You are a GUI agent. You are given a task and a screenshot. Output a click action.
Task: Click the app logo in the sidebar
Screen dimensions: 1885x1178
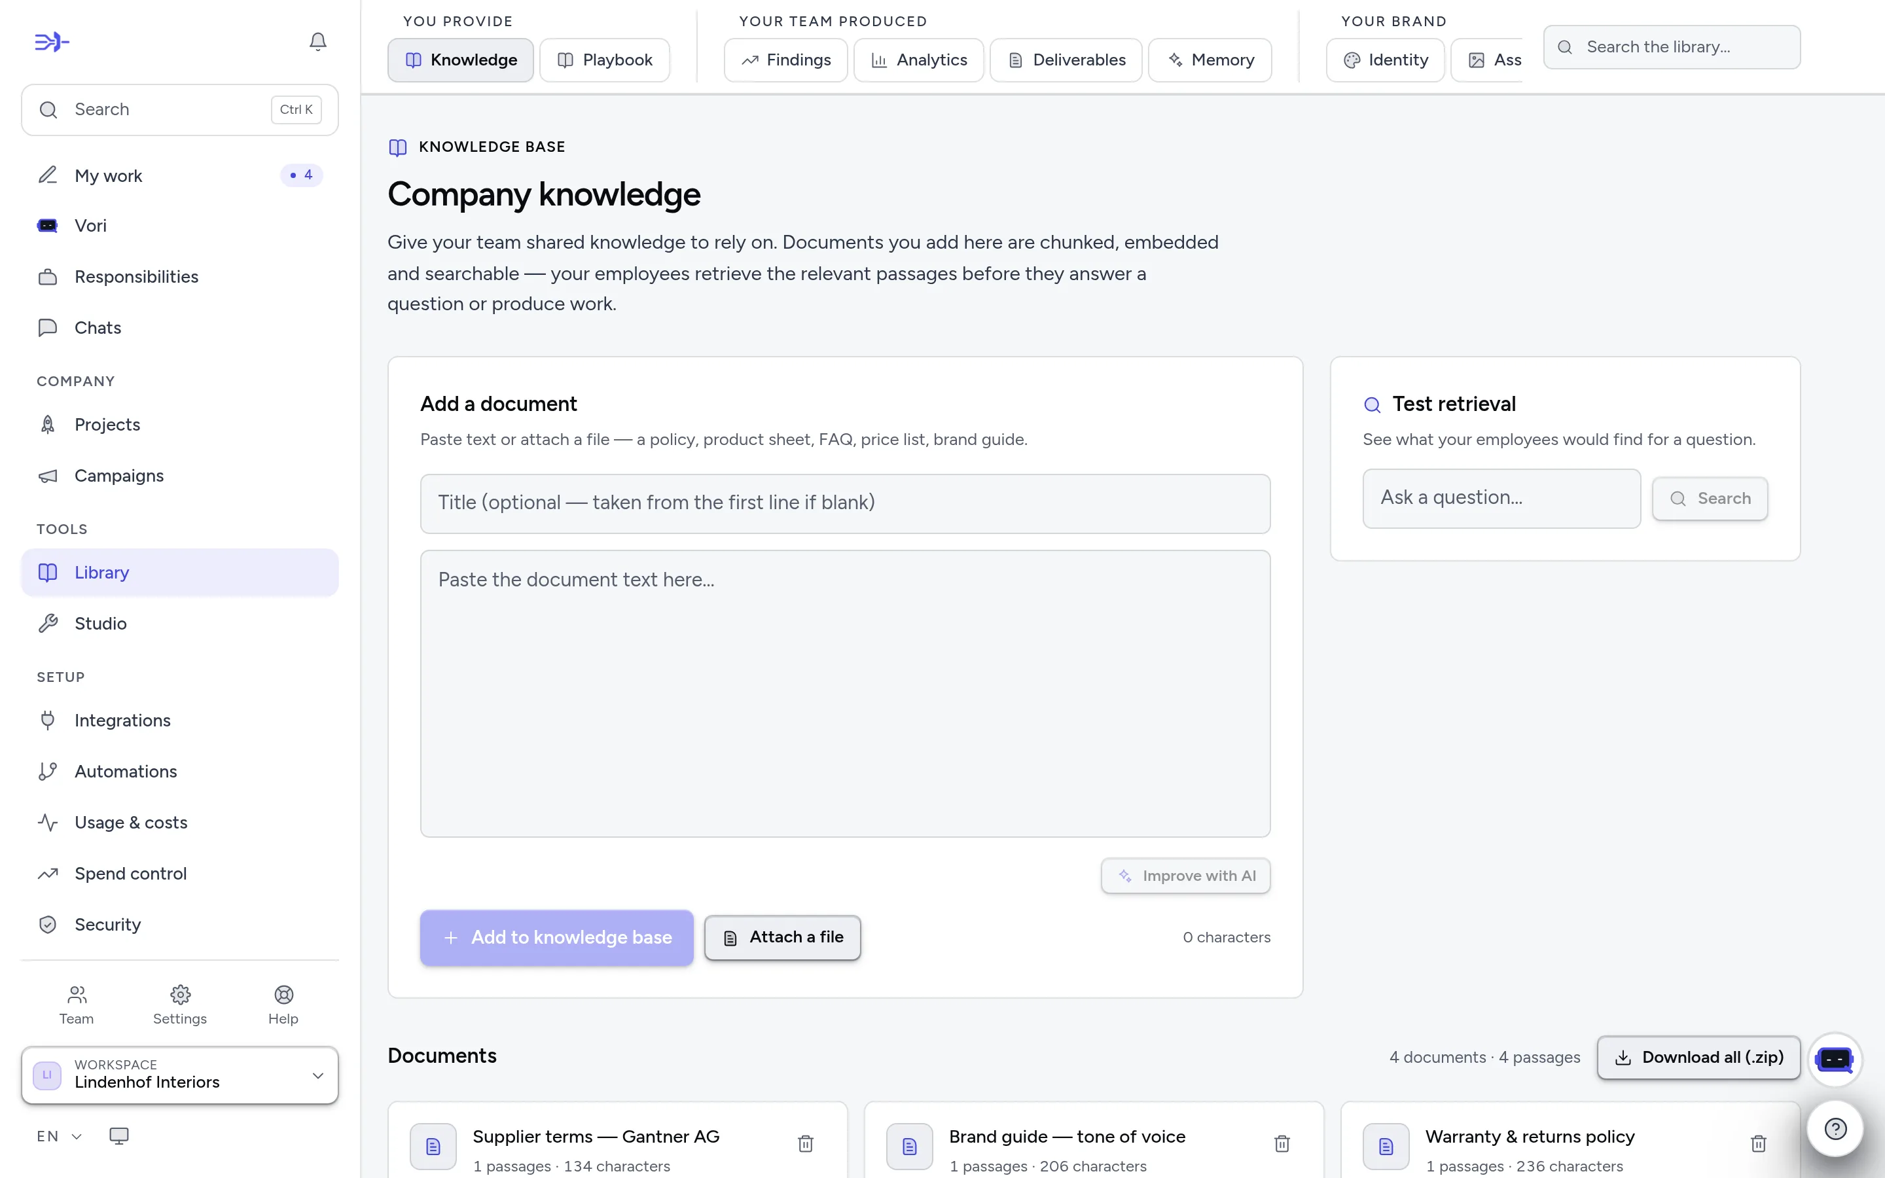(x=52, y=41)
